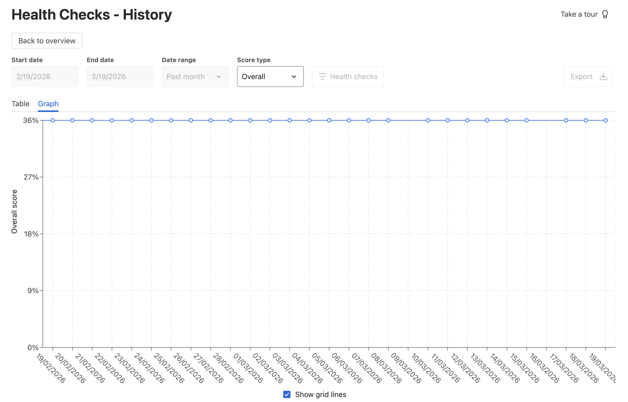Click the data point for 19/02/2026

coord(53,120)
